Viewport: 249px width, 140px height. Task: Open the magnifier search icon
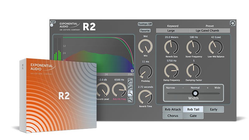pos(233,23)
